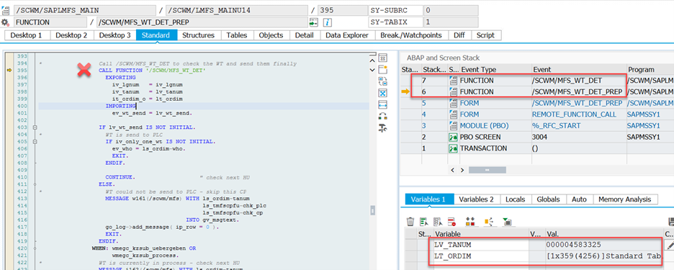The height and width of the screenshot is (270, 674).
Task: Collapse the IF block at line 405
Action: [35, 141]
